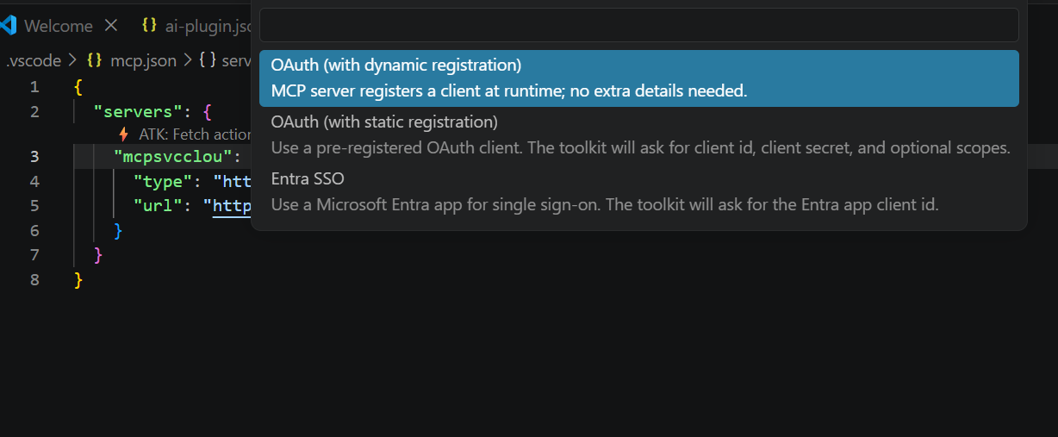
Task: Click the ai-plugin.json braces file icon
Action: pos(149,25)
